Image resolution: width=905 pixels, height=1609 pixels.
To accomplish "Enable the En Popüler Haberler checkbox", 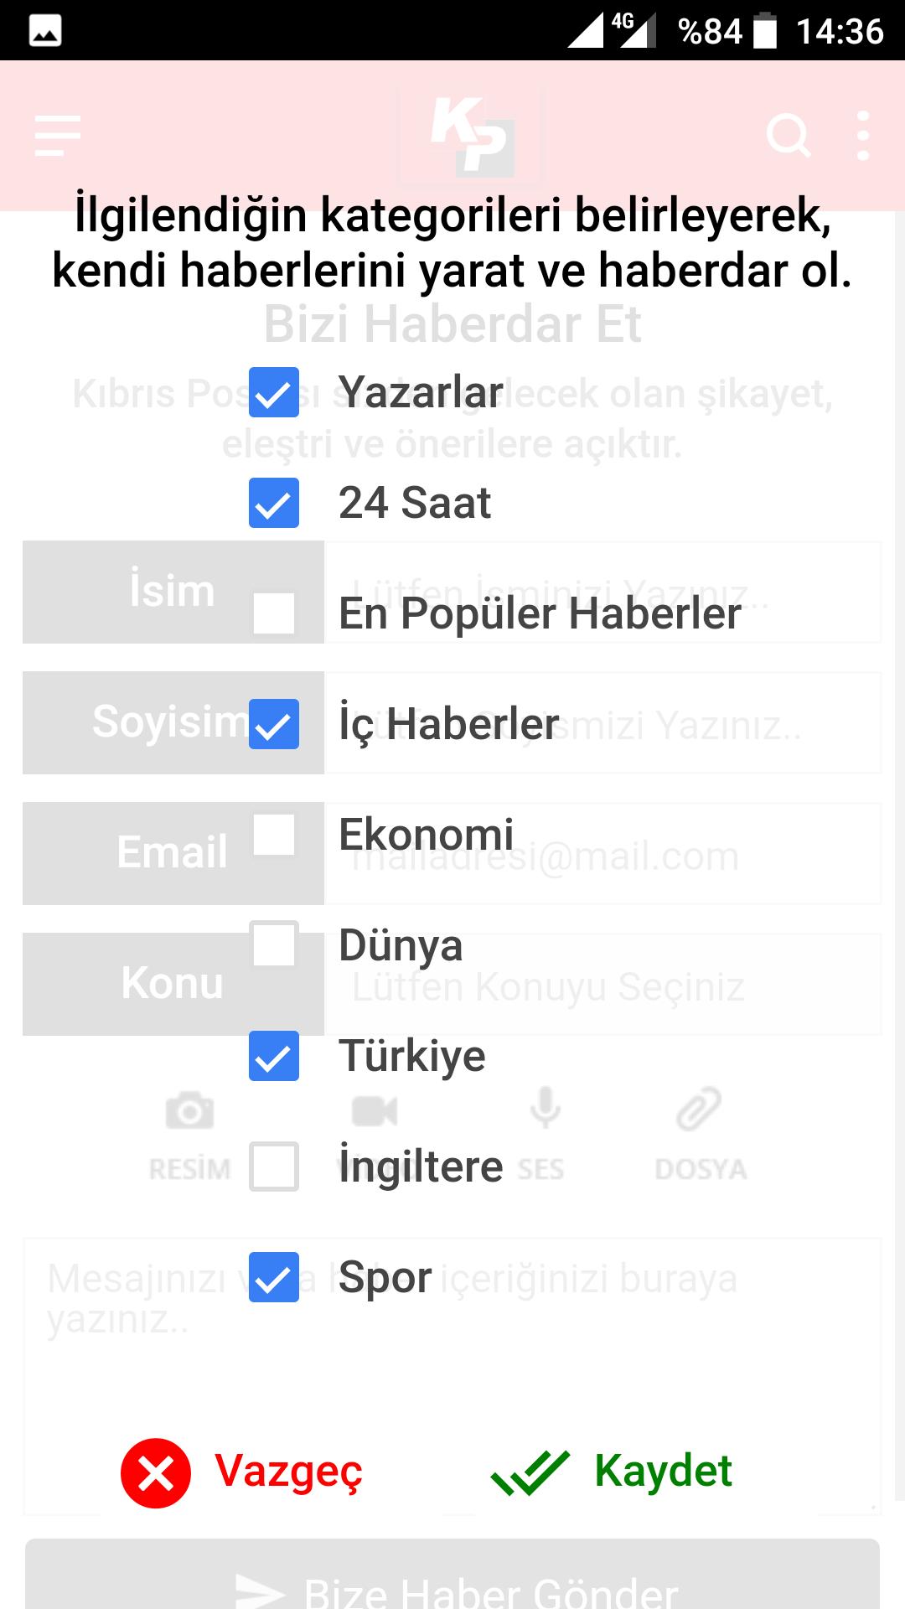I will 274,613.
